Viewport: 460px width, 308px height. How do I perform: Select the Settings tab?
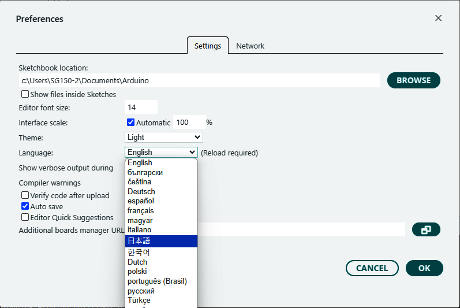(207, 46)
